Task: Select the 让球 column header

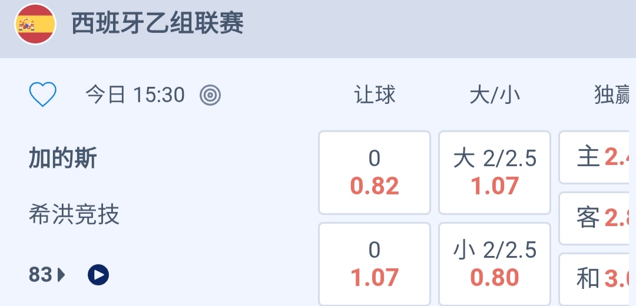Action: (375, 95)
